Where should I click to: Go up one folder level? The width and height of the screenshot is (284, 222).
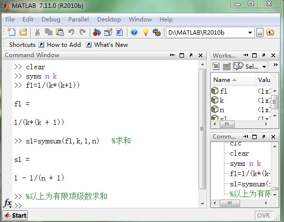pos(270,33)
